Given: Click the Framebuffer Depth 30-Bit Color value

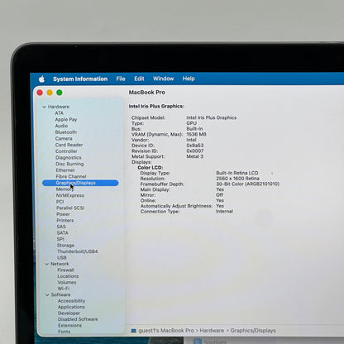Looking at the screenshot, I should tap(248, 184).
